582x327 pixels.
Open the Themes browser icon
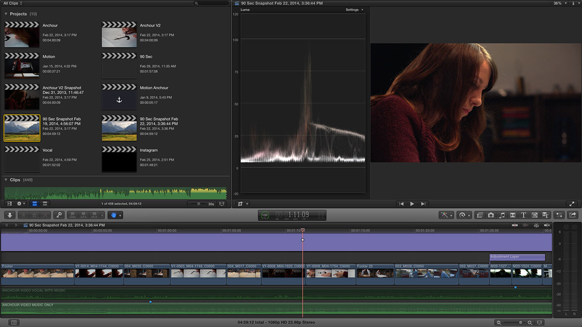point(546,215)
